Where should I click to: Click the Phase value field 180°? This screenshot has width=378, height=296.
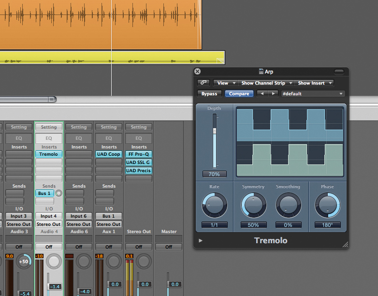pyautogui.click(x=327, y=225)
